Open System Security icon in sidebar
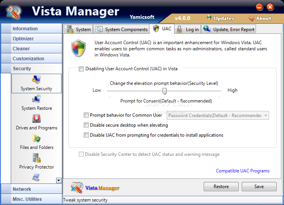Image resolution: width=284 pixels, height=205 pixels. tap(37, 79)
